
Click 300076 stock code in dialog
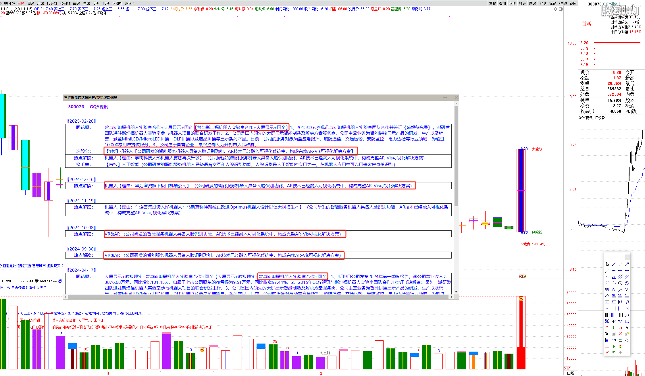[76, 107]
